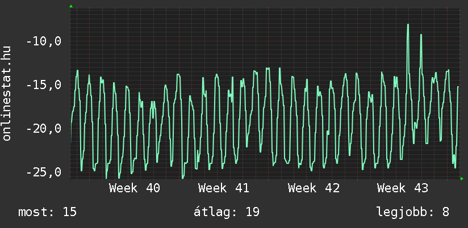This screenshot has width=468, height=228.
Task: Click the "most: 15" current value text
Action: coord(48,213)
